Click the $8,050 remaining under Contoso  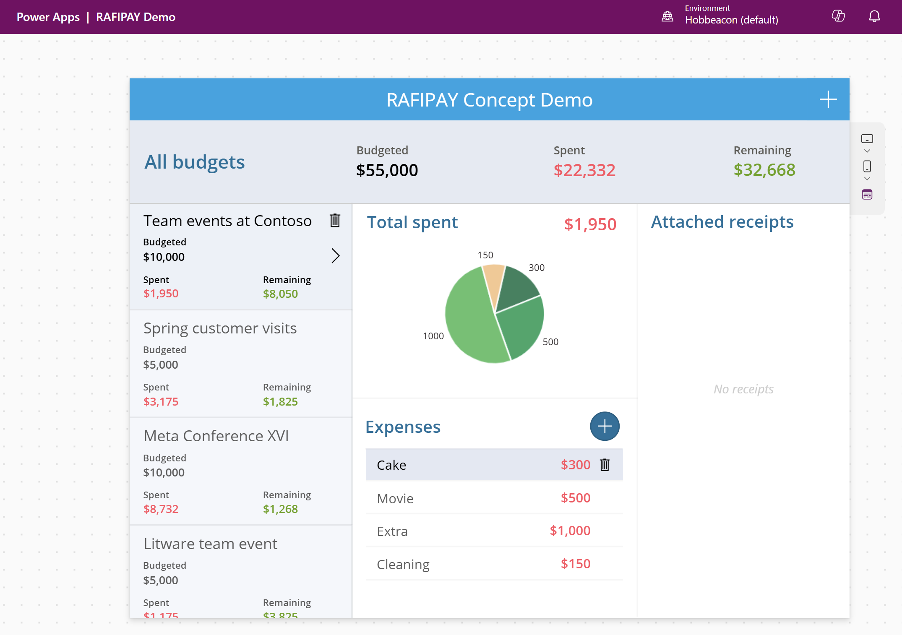point(280,294)
